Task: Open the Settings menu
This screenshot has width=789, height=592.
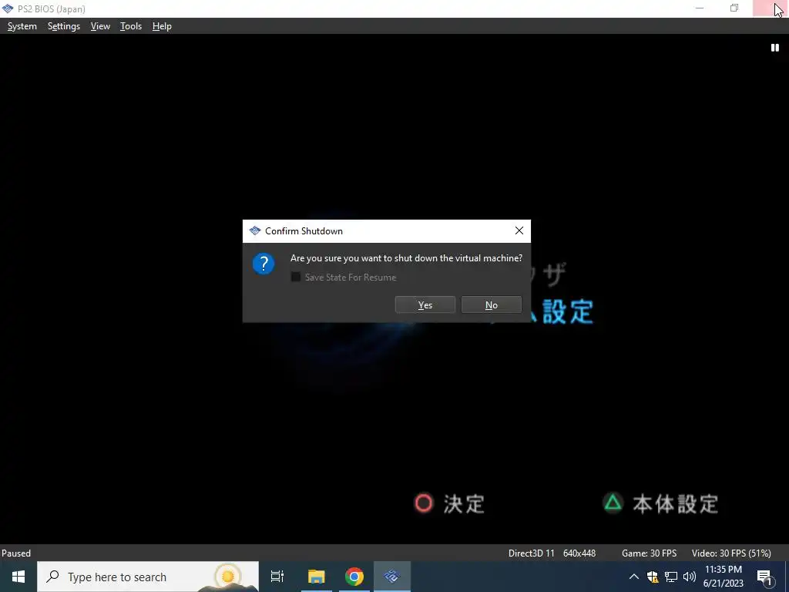Action: 64,26
